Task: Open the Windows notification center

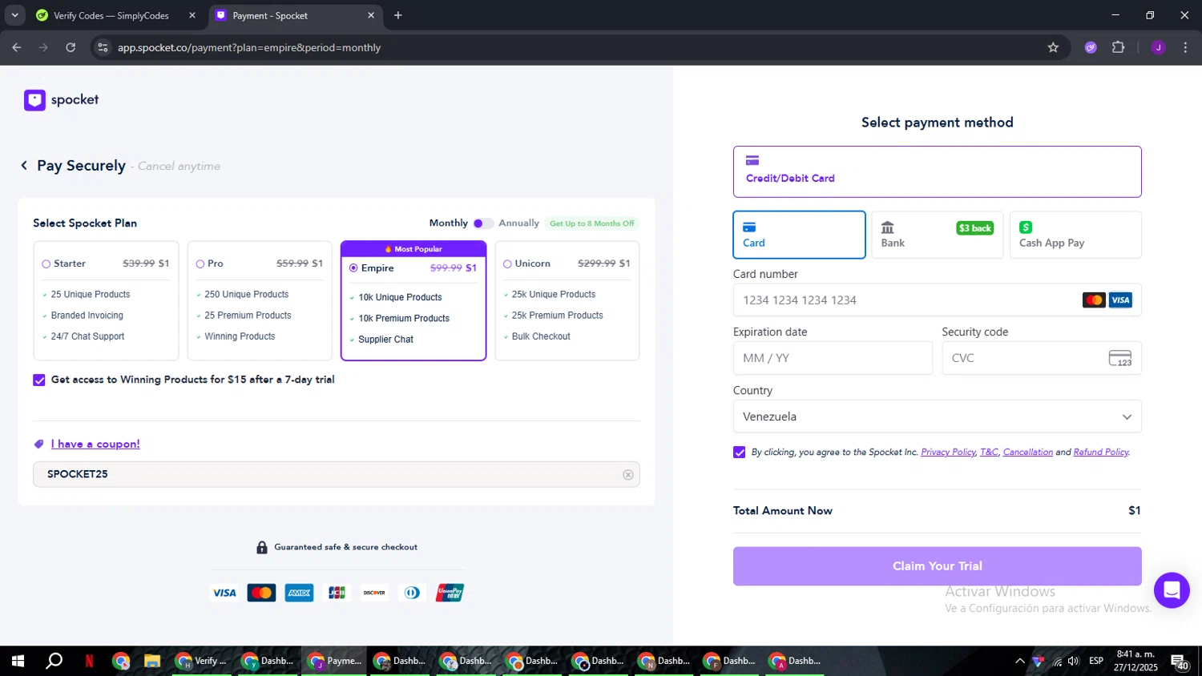Action: click(1180, 662)
